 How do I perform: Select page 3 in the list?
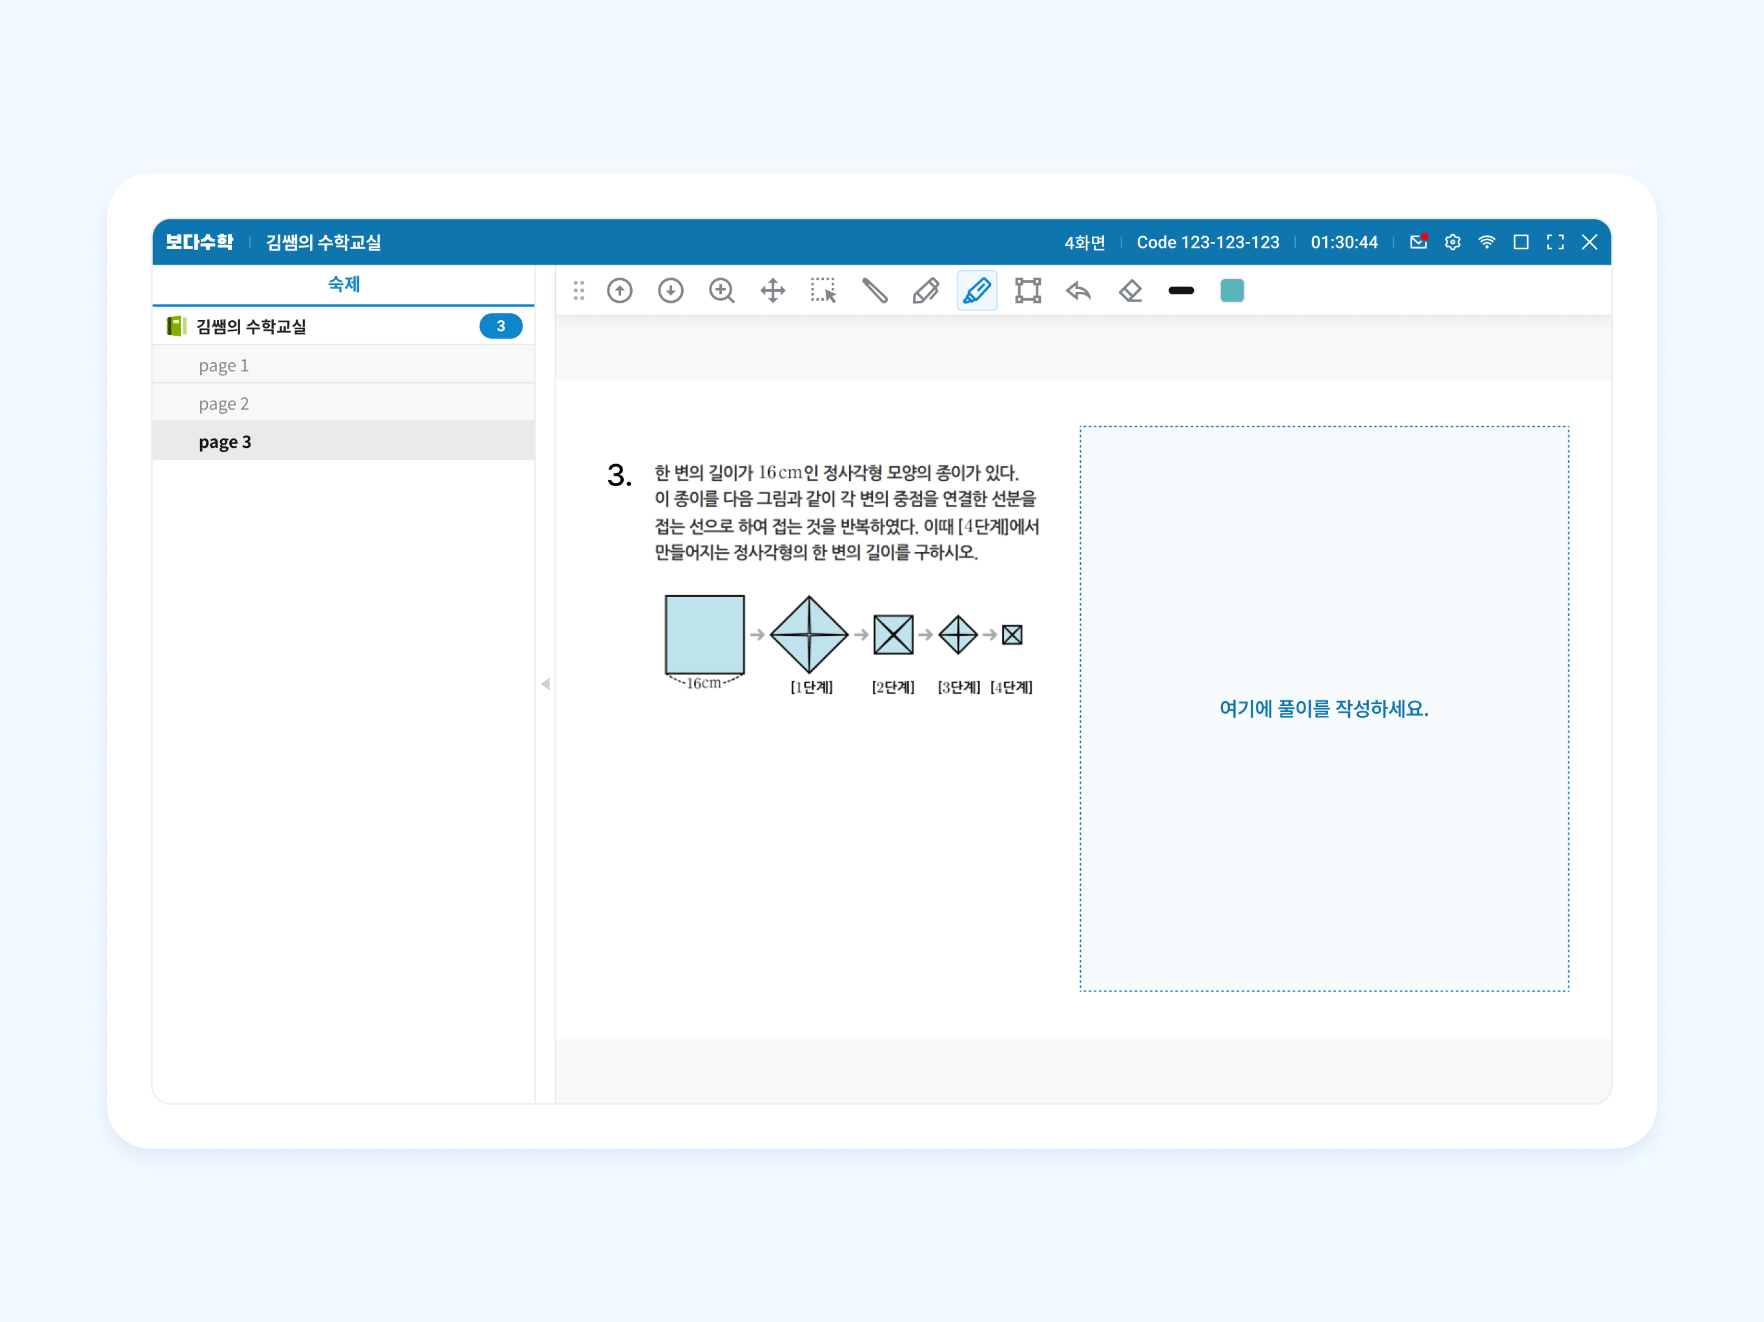343,442
